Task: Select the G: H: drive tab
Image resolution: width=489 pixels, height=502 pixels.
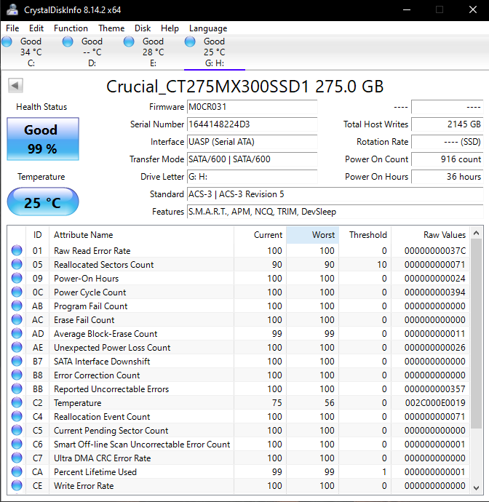Action: [214, 52]
